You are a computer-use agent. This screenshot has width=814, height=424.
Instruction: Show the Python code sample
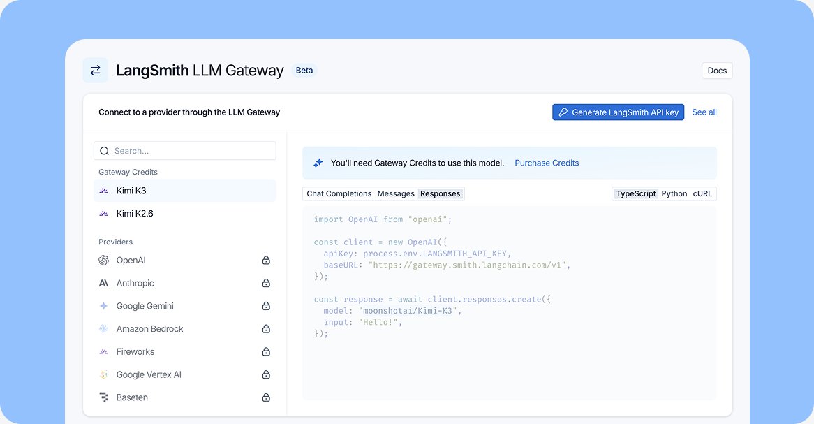pos(674,193)
